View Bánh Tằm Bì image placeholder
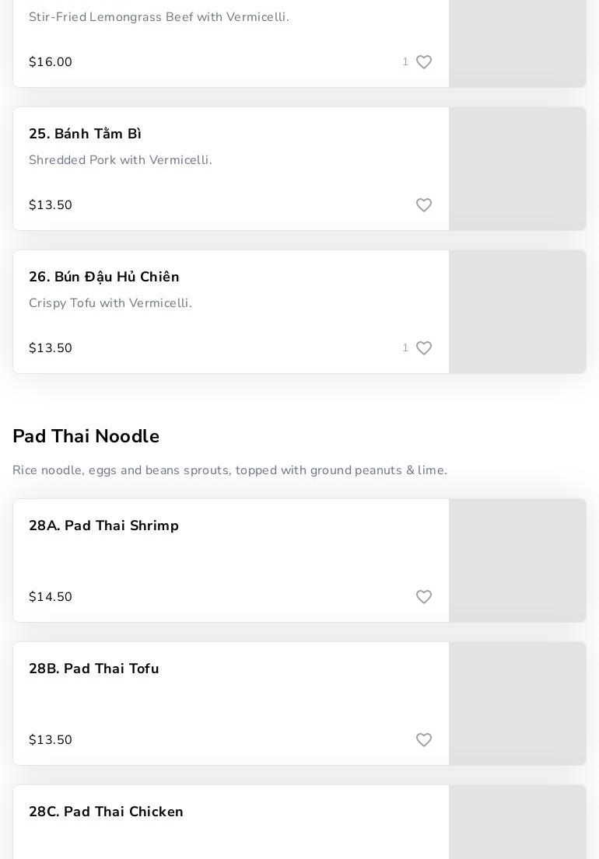599x859 pixels. [x=517, y=169]
